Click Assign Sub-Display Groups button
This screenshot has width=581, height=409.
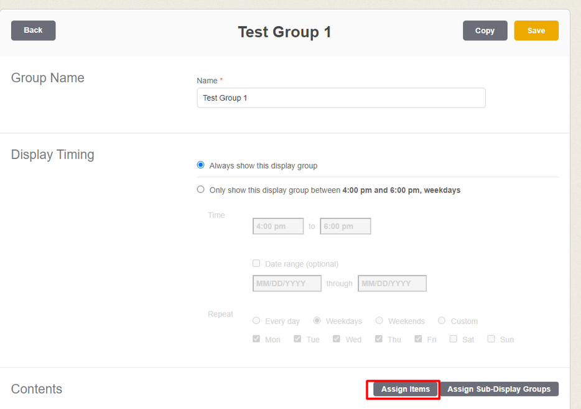click(499, 389)
